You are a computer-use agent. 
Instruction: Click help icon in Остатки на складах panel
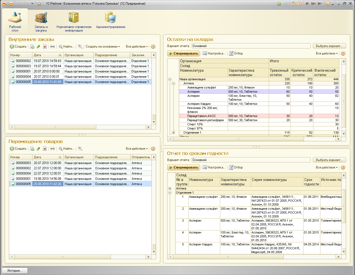(x=343, y=54)
